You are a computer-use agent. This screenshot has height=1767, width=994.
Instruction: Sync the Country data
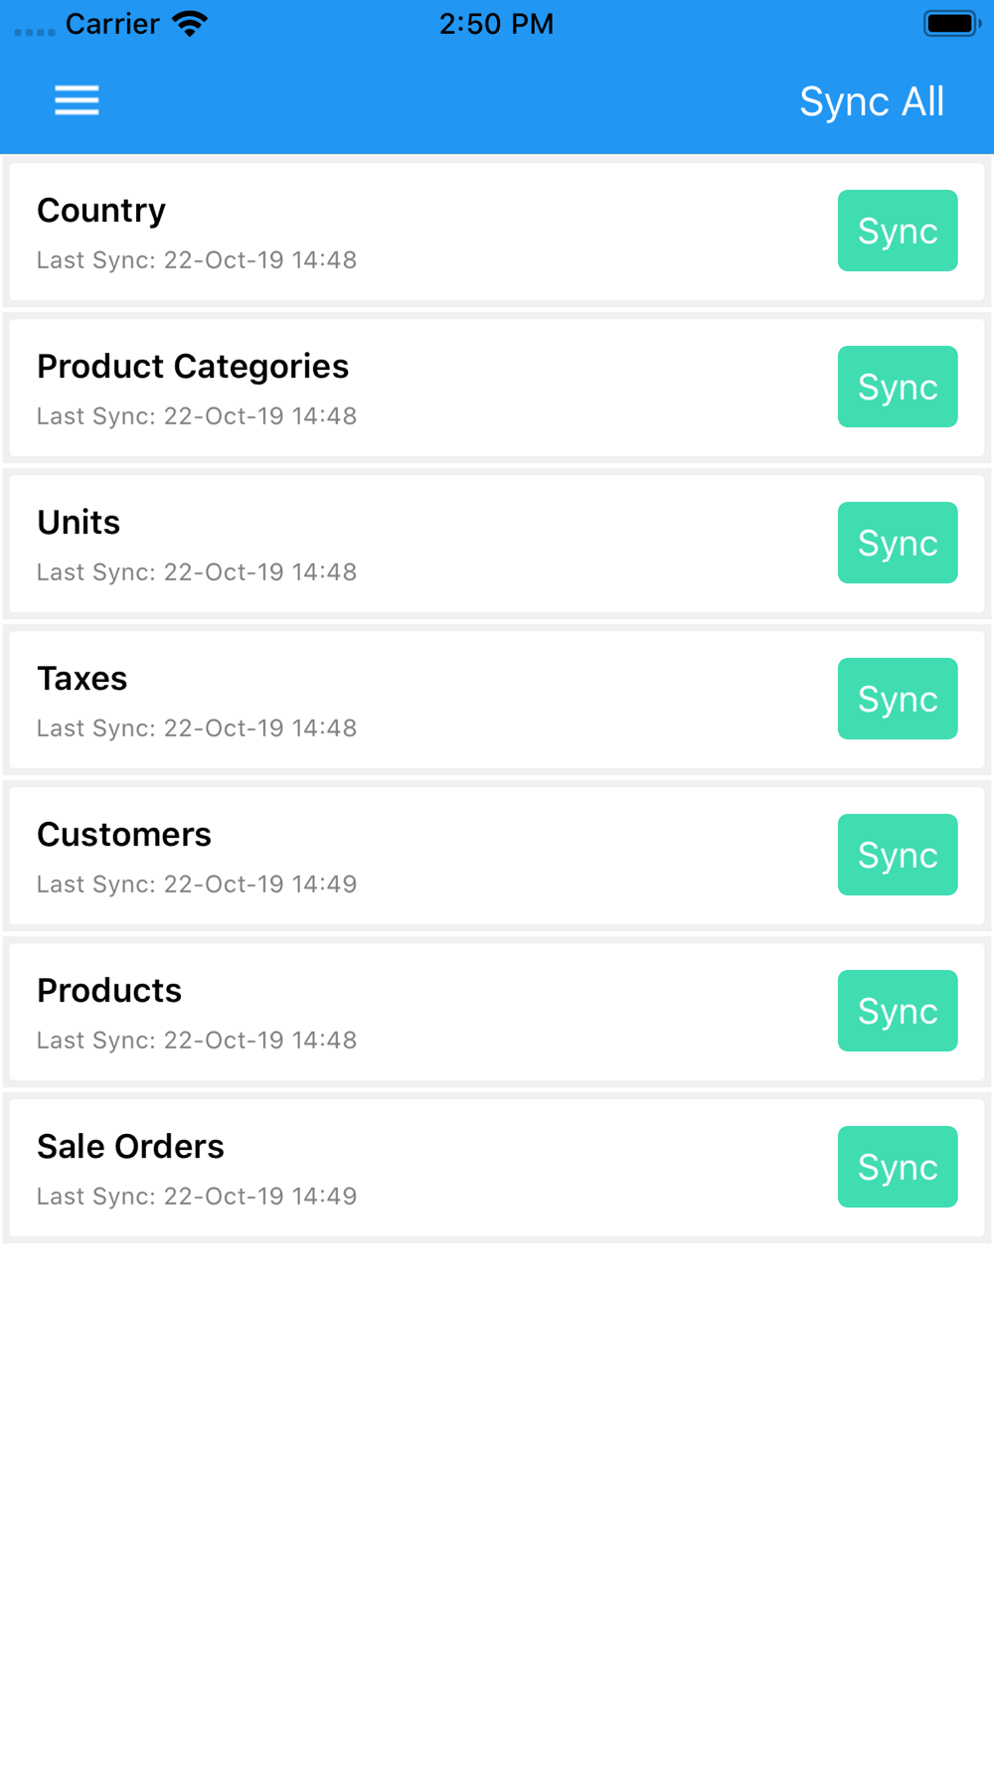click(x=897, y=231)
